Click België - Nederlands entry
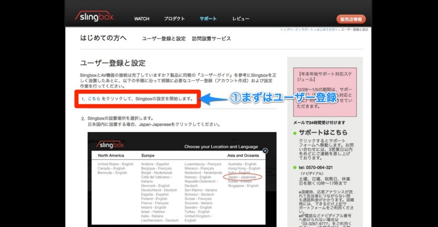Image resolution: width=438 pixels, height=227 pixels. (157, 172)
